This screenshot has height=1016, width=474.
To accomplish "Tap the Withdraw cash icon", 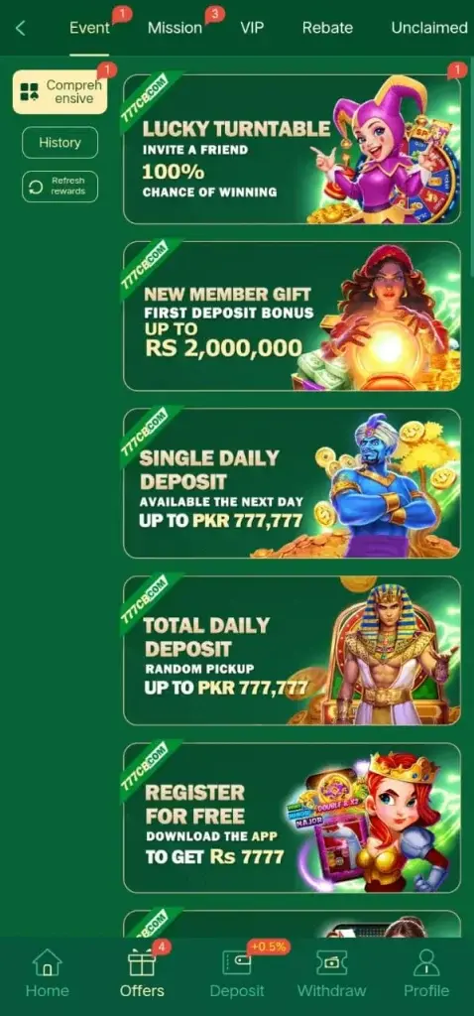I will [x=331, y=962].
